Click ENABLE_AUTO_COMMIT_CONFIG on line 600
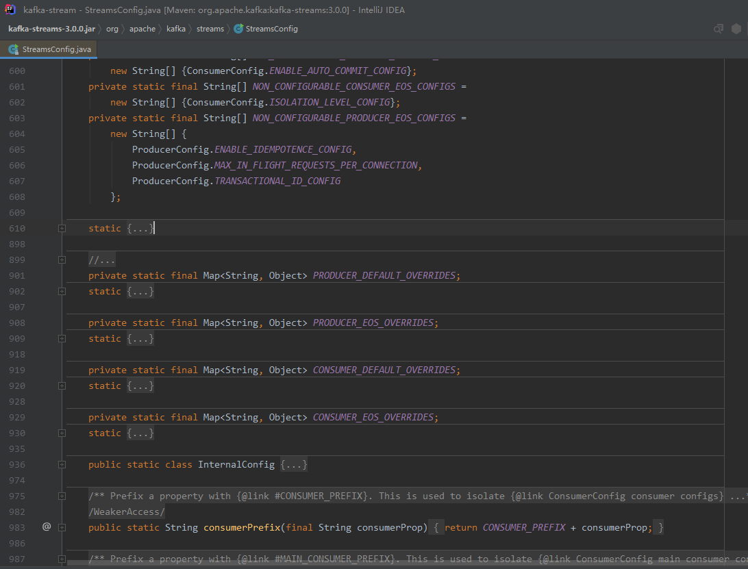This screenshot has height=569, width=748. click(338, 71)
